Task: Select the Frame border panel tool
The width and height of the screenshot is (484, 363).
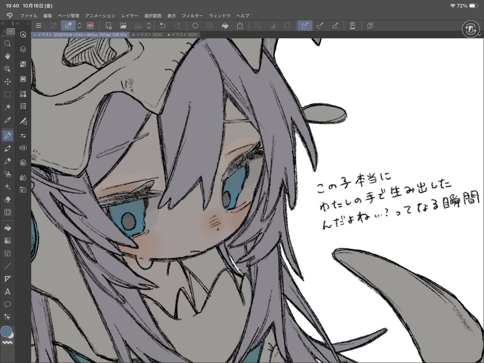Action: (x=7, y=254)
